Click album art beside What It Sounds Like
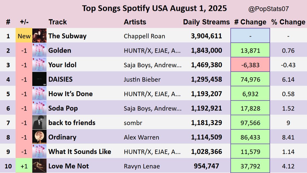 [39, 151]
